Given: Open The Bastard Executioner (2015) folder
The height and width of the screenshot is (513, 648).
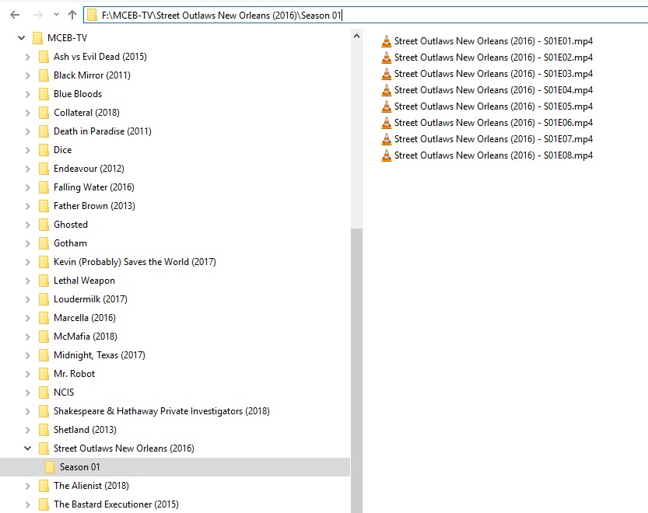Looking at the screenshot, I should [x=116, y=504].
